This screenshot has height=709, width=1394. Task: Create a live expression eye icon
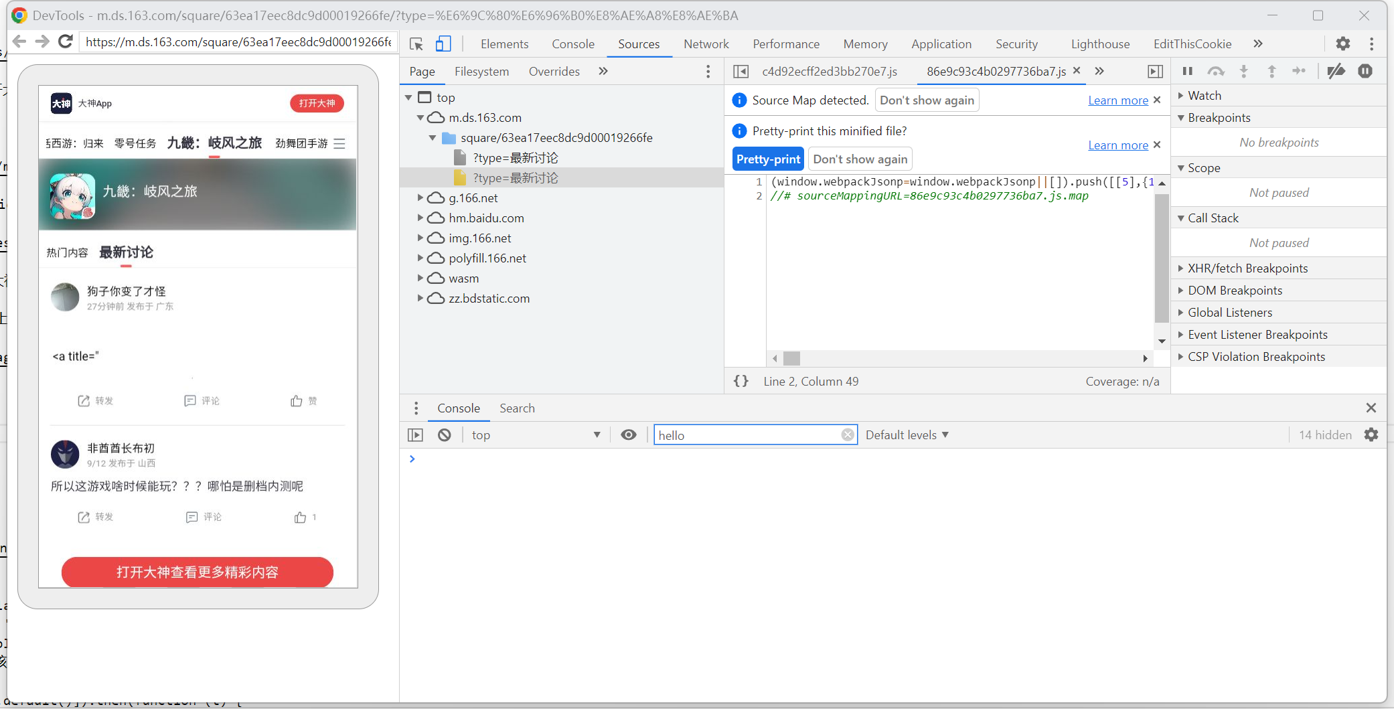point(628,435)
